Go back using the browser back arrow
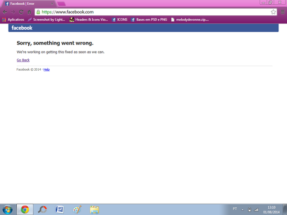Image resolution: width=287 pixels, height=215 pixels. (x=5, y=12)
